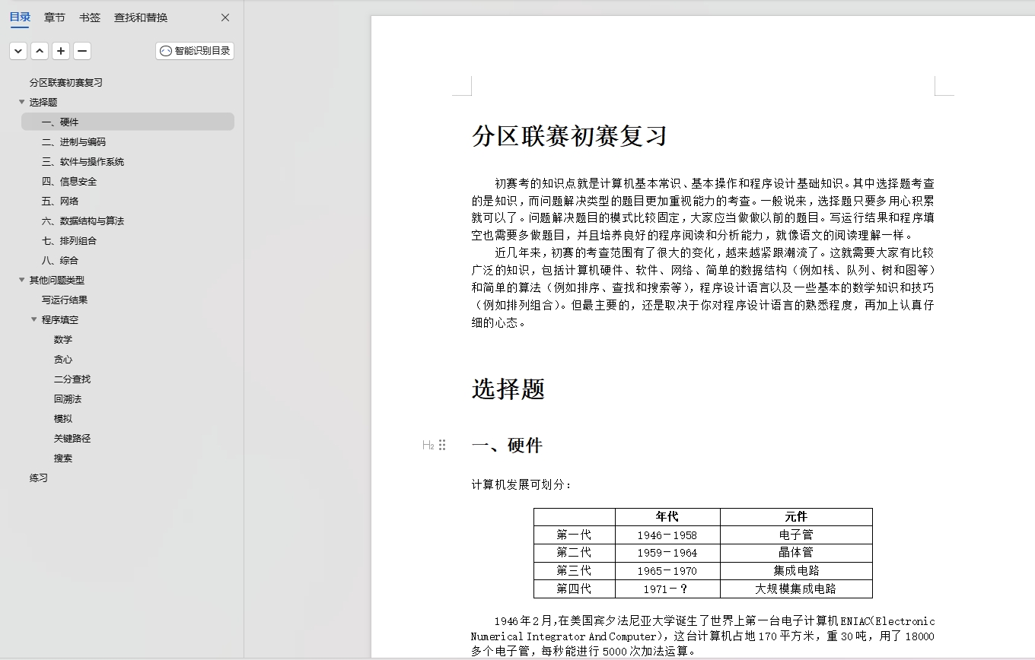Click the 选择题 heading in the document
Viewport: 1035px width, 660px height.
508,389
